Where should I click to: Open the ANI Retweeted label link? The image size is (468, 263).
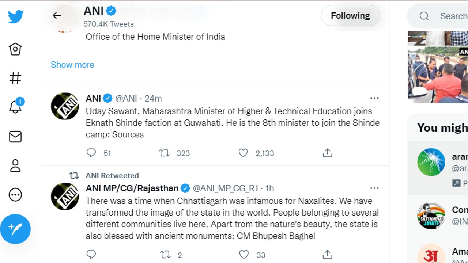click(112, 175)
